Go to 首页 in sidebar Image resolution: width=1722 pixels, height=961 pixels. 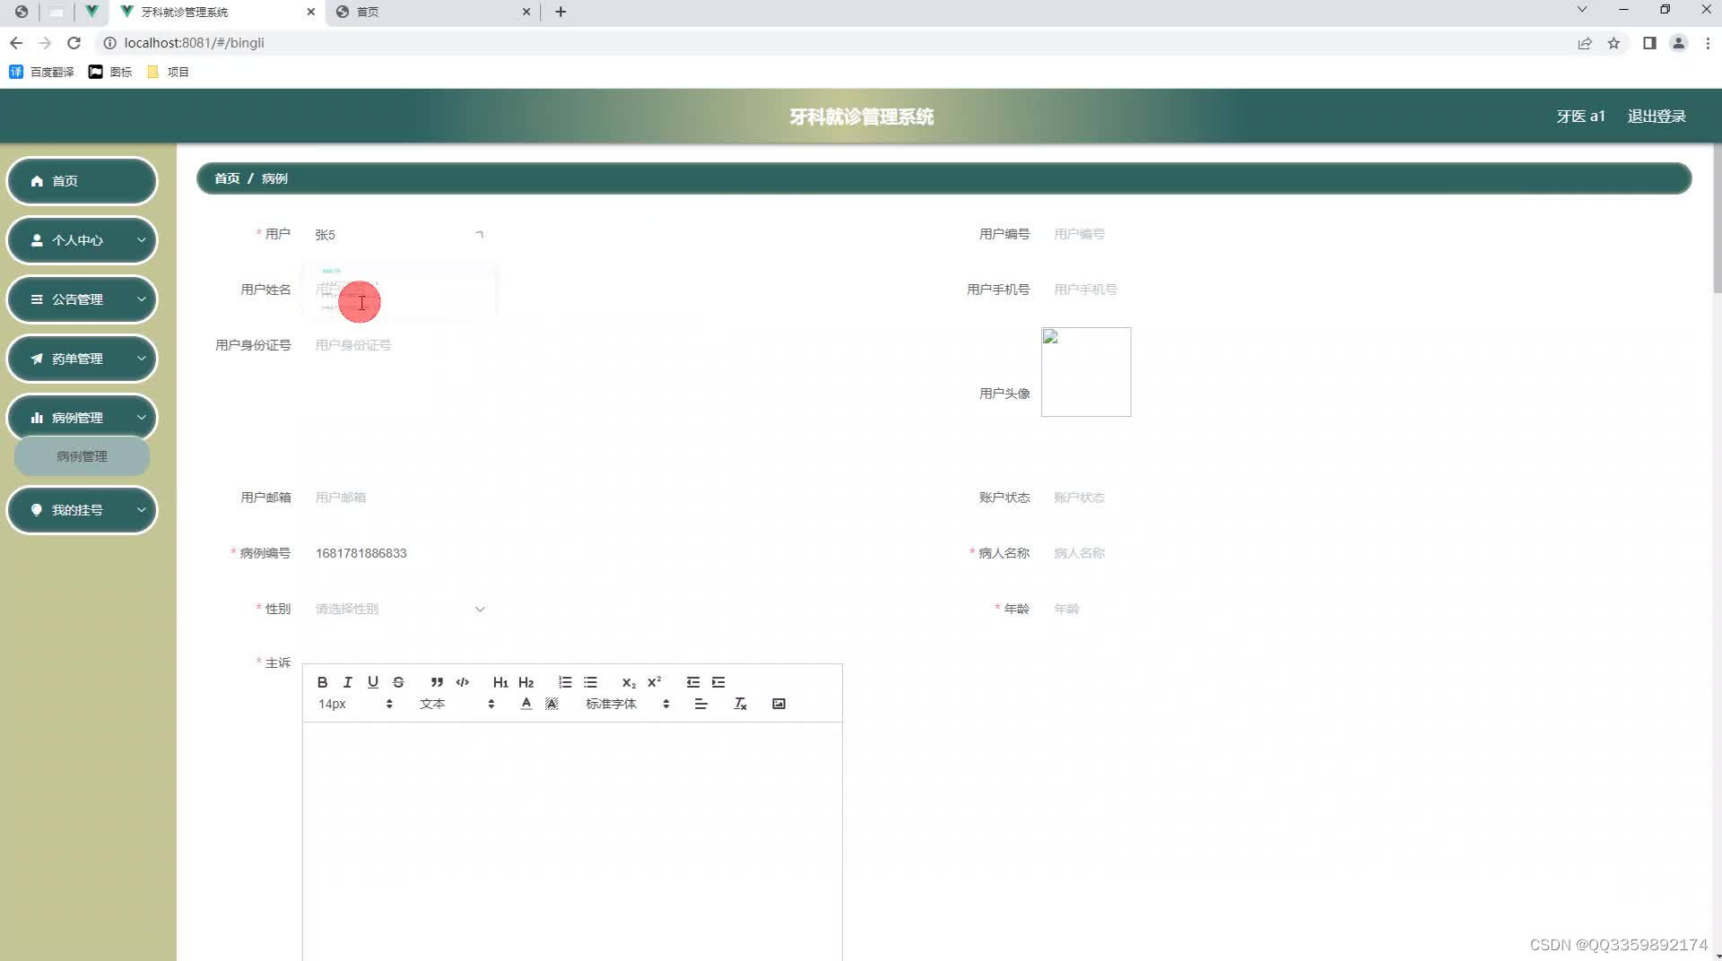(x=82, y=181)
